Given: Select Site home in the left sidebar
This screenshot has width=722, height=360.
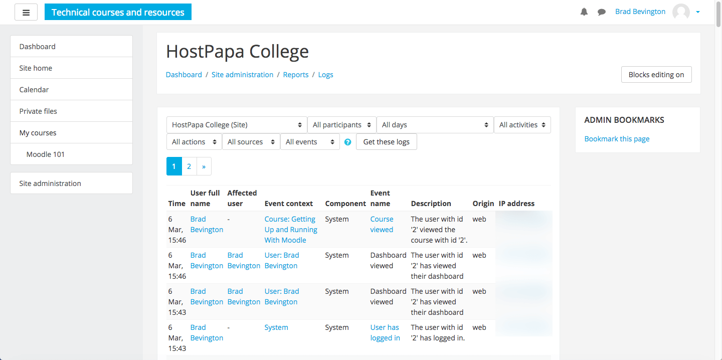Looking at the screenshot, I should [71, 68].
